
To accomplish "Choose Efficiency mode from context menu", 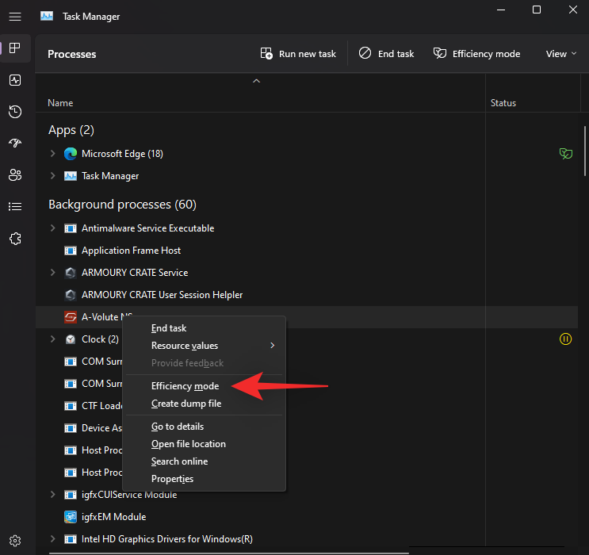I will click(185, 386).
